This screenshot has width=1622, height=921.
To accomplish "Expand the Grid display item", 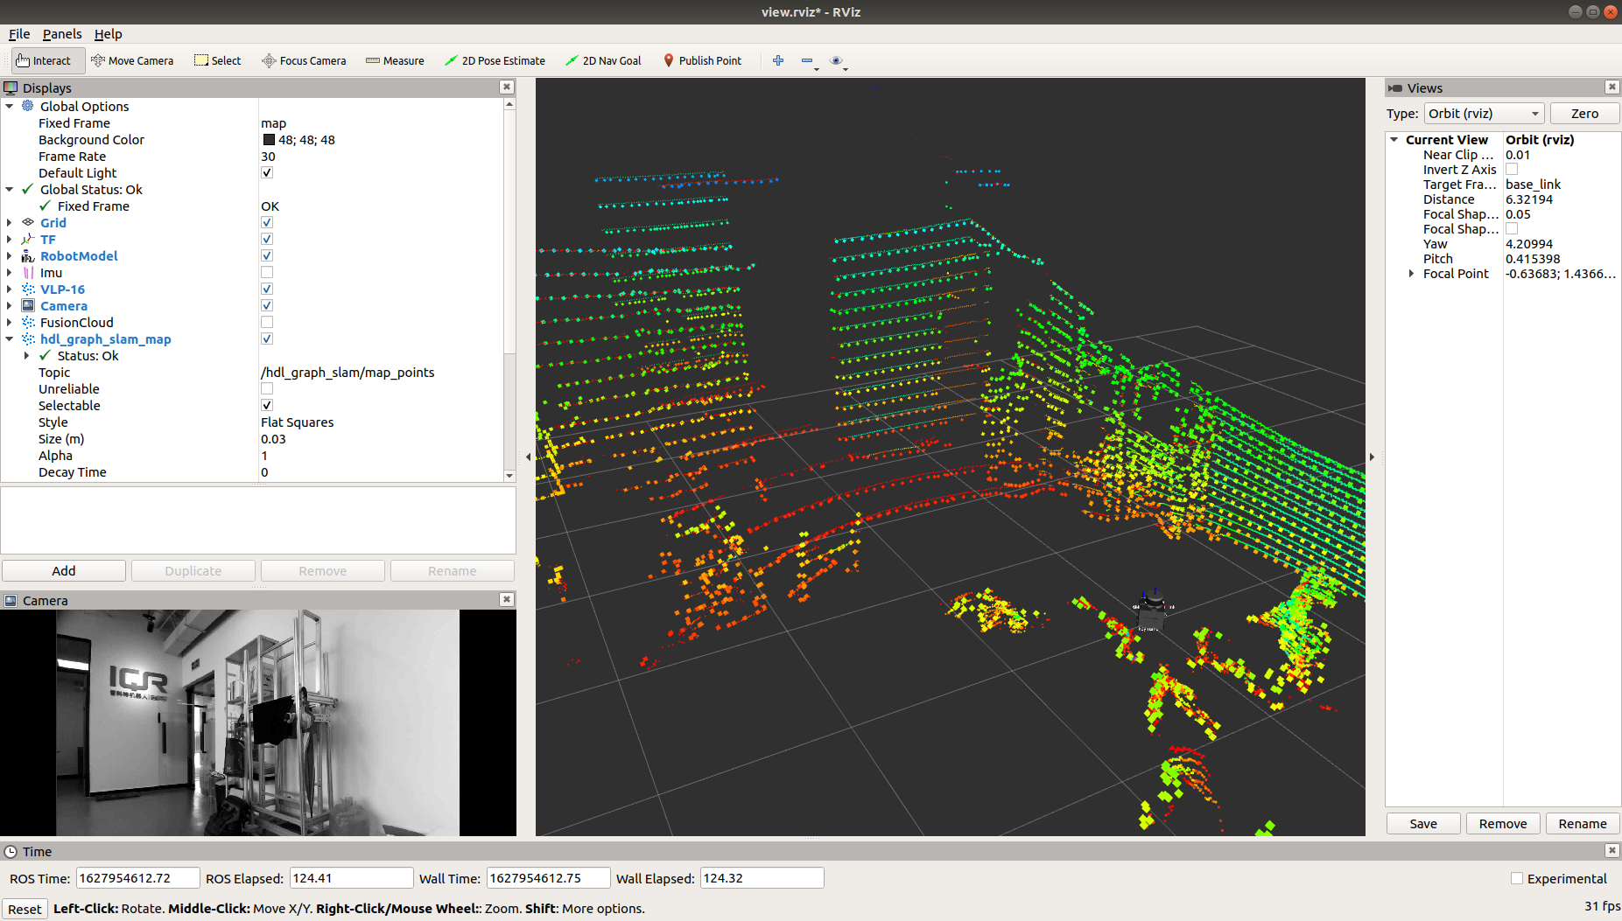I will (10, 222).
